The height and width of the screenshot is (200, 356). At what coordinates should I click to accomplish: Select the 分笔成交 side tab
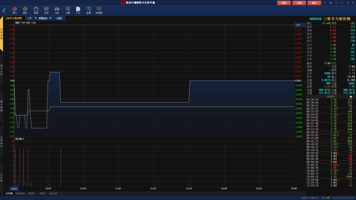pos(1,142)
